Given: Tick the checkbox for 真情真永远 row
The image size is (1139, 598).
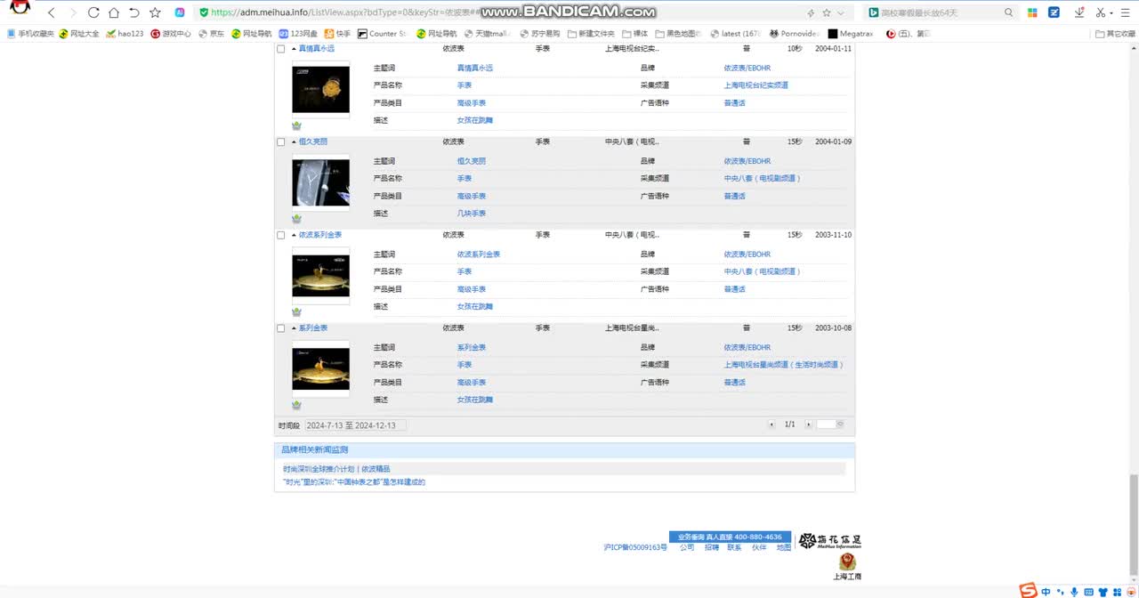Looking at the screenshot, I should pos(281,49).
